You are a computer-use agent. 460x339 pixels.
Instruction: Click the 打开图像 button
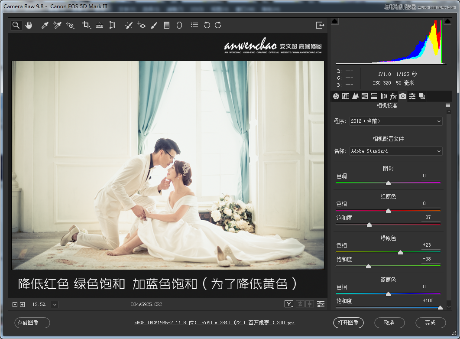[x=348, y=323]
